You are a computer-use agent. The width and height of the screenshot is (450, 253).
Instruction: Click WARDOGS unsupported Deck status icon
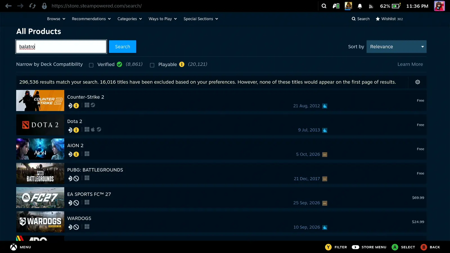(x=76, y=227)
